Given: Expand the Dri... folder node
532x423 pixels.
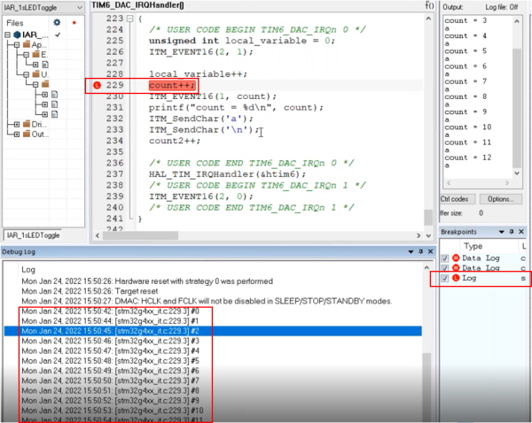Looking at the screenshot, I should pos(17,124).
